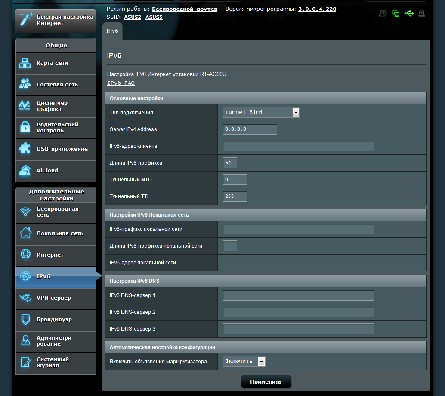This screenshot has width=445, height=396.
Task: Click the Firewall (Брандмауэр) shield icon
Action: [25, 319]
